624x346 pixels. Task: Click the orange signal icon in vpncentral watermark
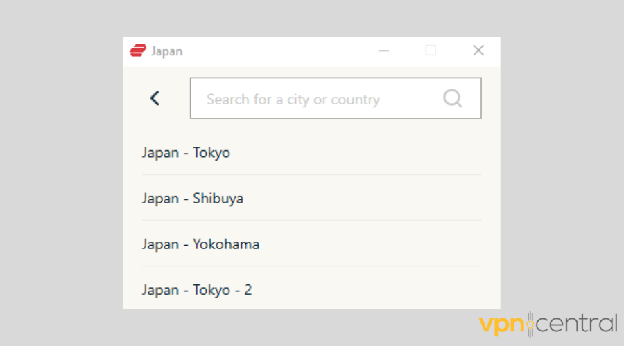tap(530, 324)
